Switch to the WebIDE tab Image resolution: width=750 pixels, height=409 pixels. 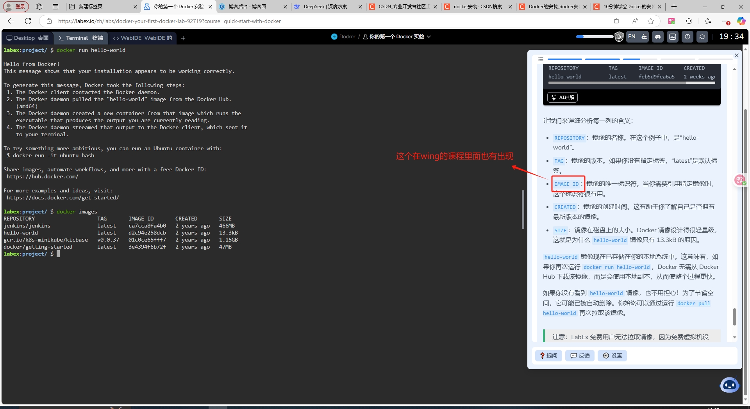click(143, 38)
